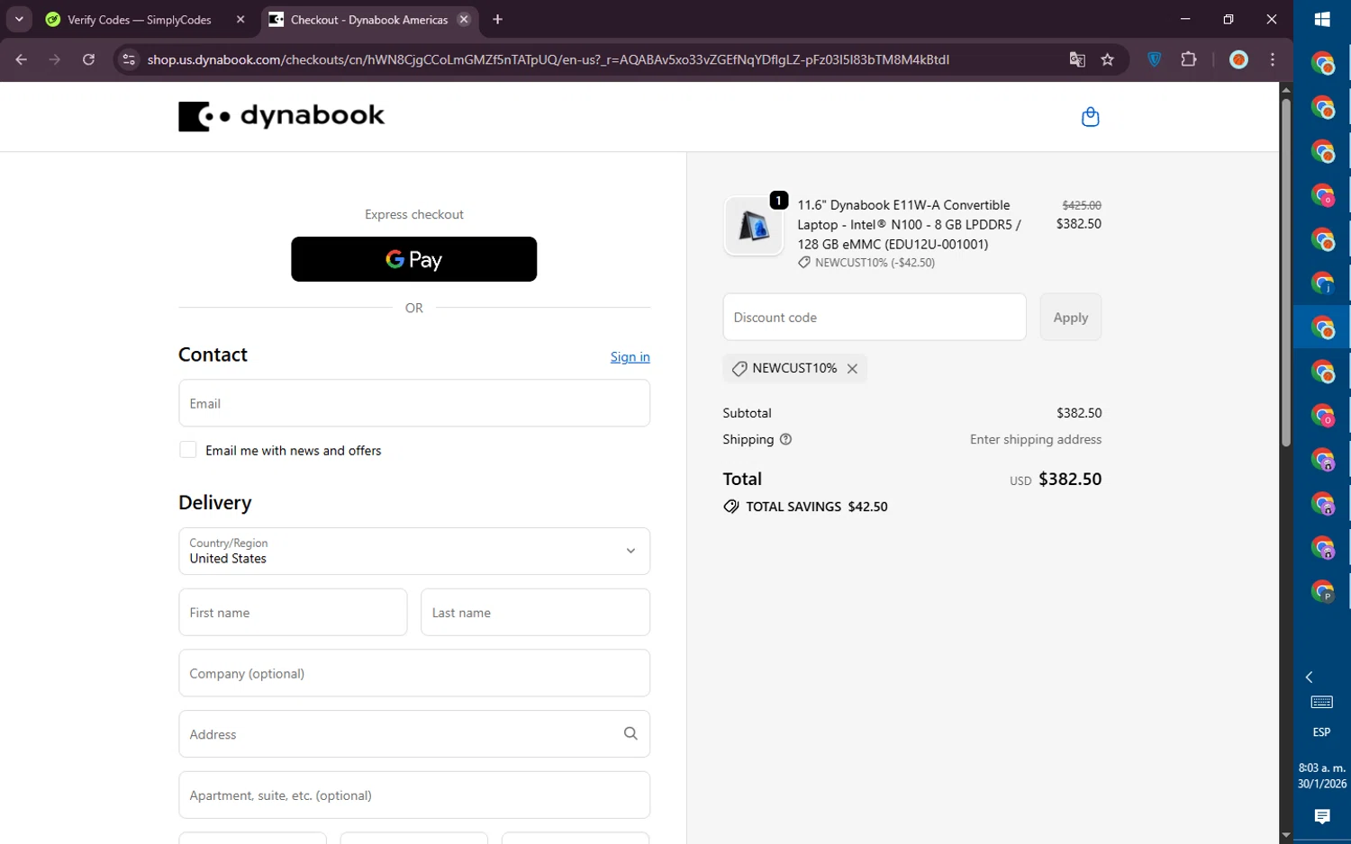Translate this page icon
Image resolution: width=1351 pixels, height=844 pixels.
(x=1076, y=59)
